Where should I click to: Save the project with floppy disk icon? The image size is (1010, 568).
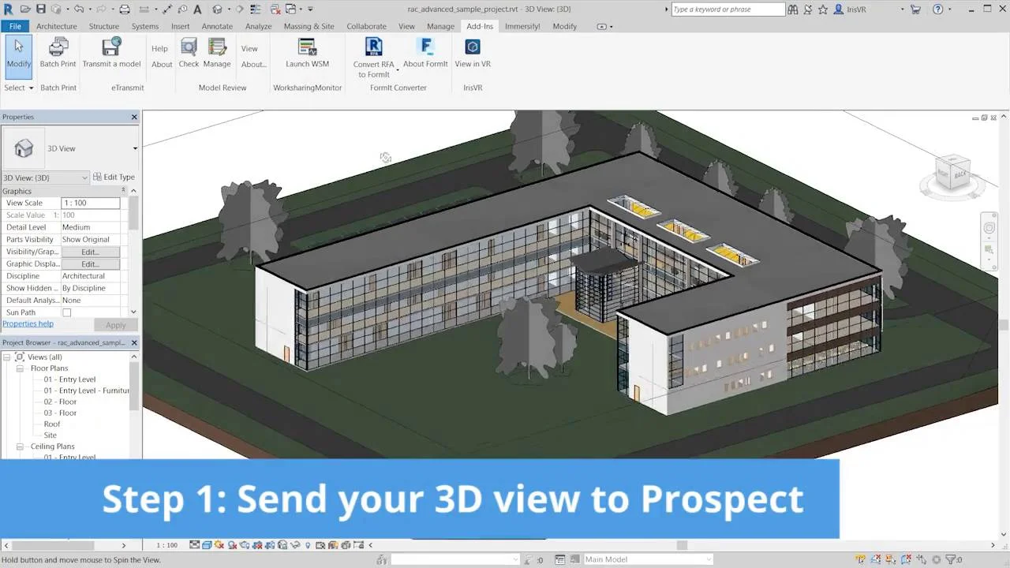(40, 9)
